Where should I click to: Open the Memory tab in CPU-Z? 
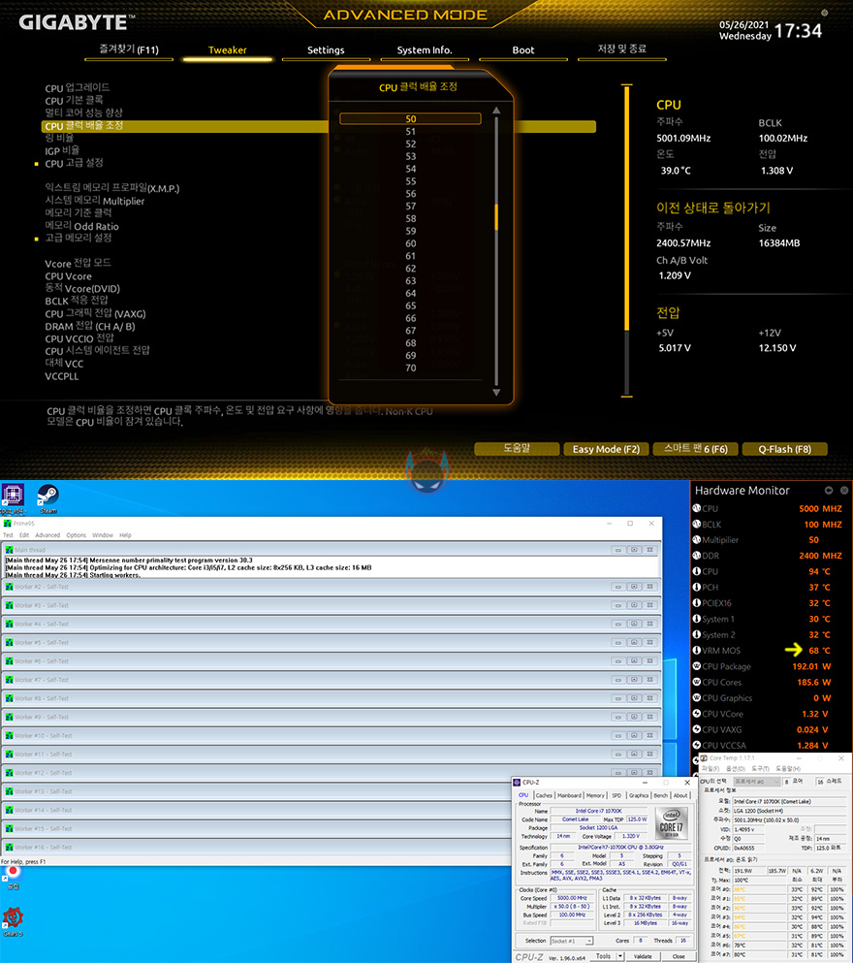[595, 795]
